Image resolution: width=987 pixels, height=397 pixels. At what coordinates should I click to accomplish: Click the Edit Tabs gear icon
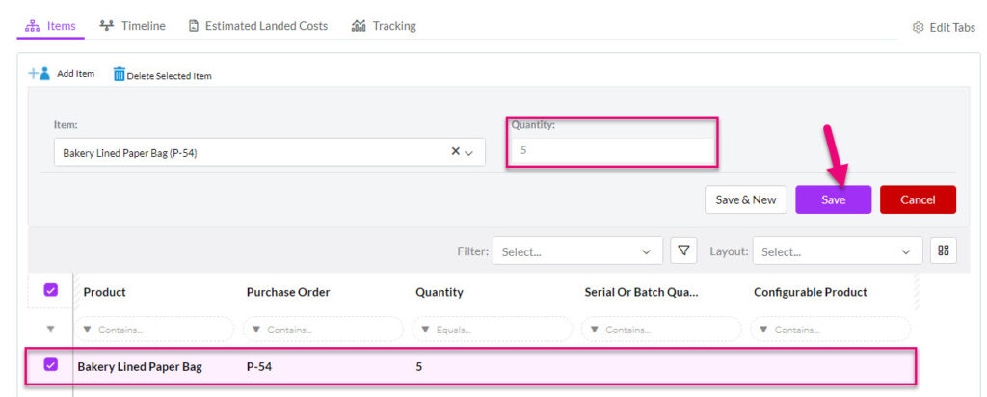tap(918, 28)
